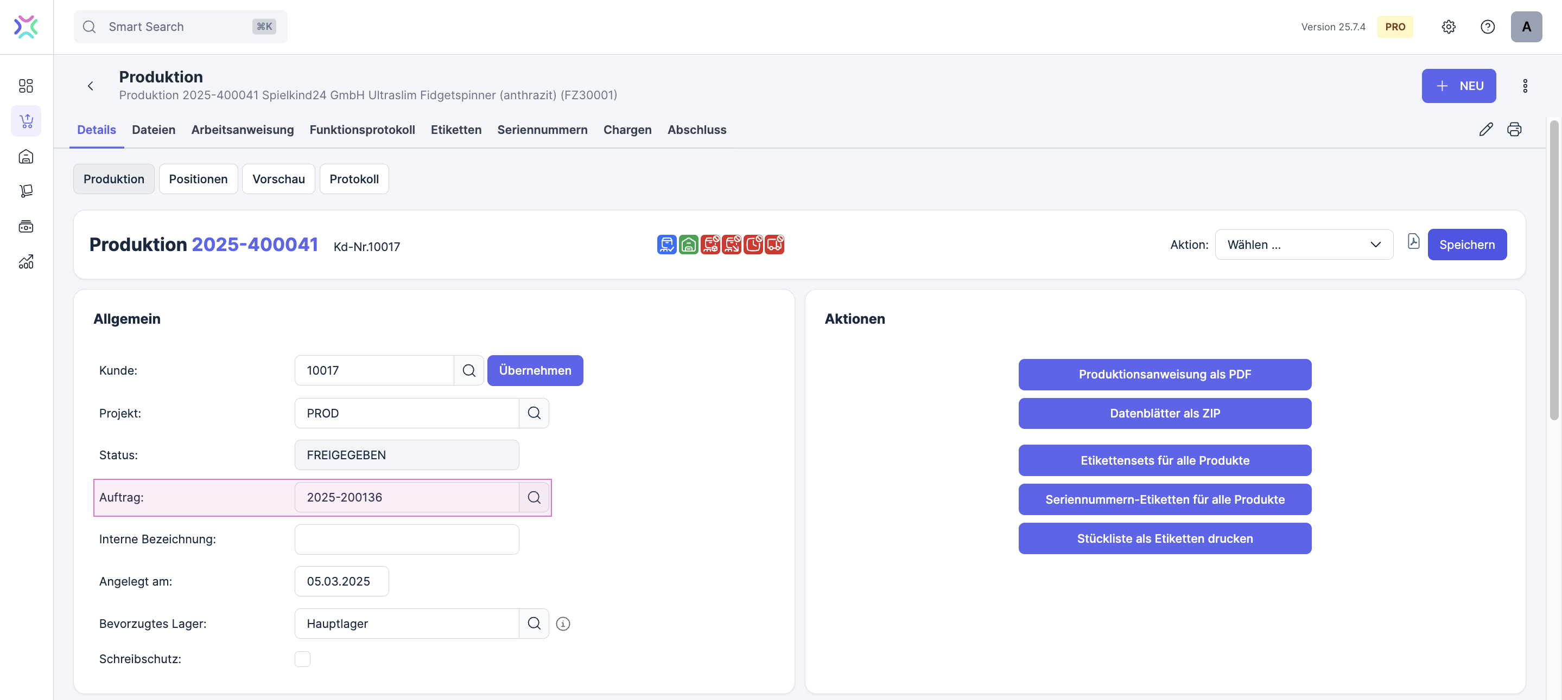Click the search icon next to Kunde
1562x700 pixels.
469,370
